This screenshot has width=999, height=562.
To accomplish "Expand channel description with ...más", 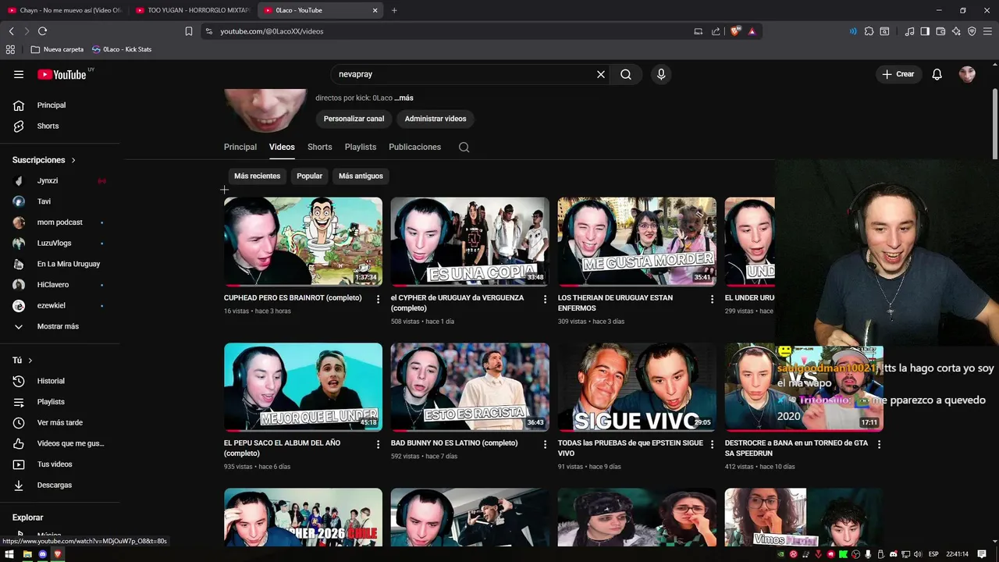I will point(404,98).
